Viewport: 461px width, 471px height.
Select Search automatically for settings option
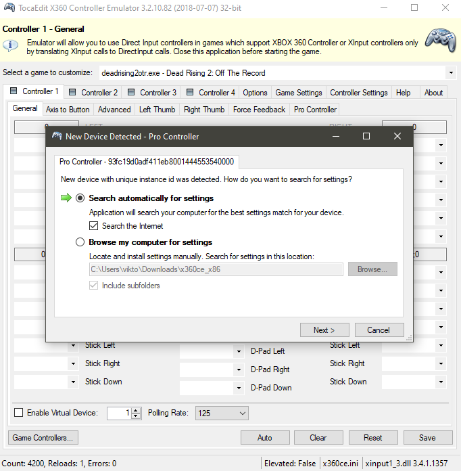80,198
